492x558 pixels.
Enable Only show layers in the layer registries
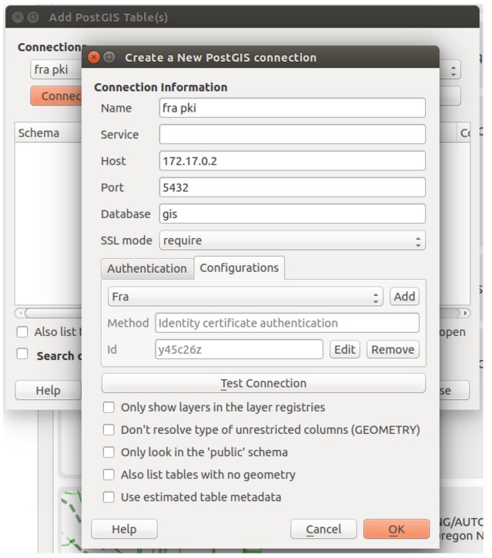[x=109, y=408]
